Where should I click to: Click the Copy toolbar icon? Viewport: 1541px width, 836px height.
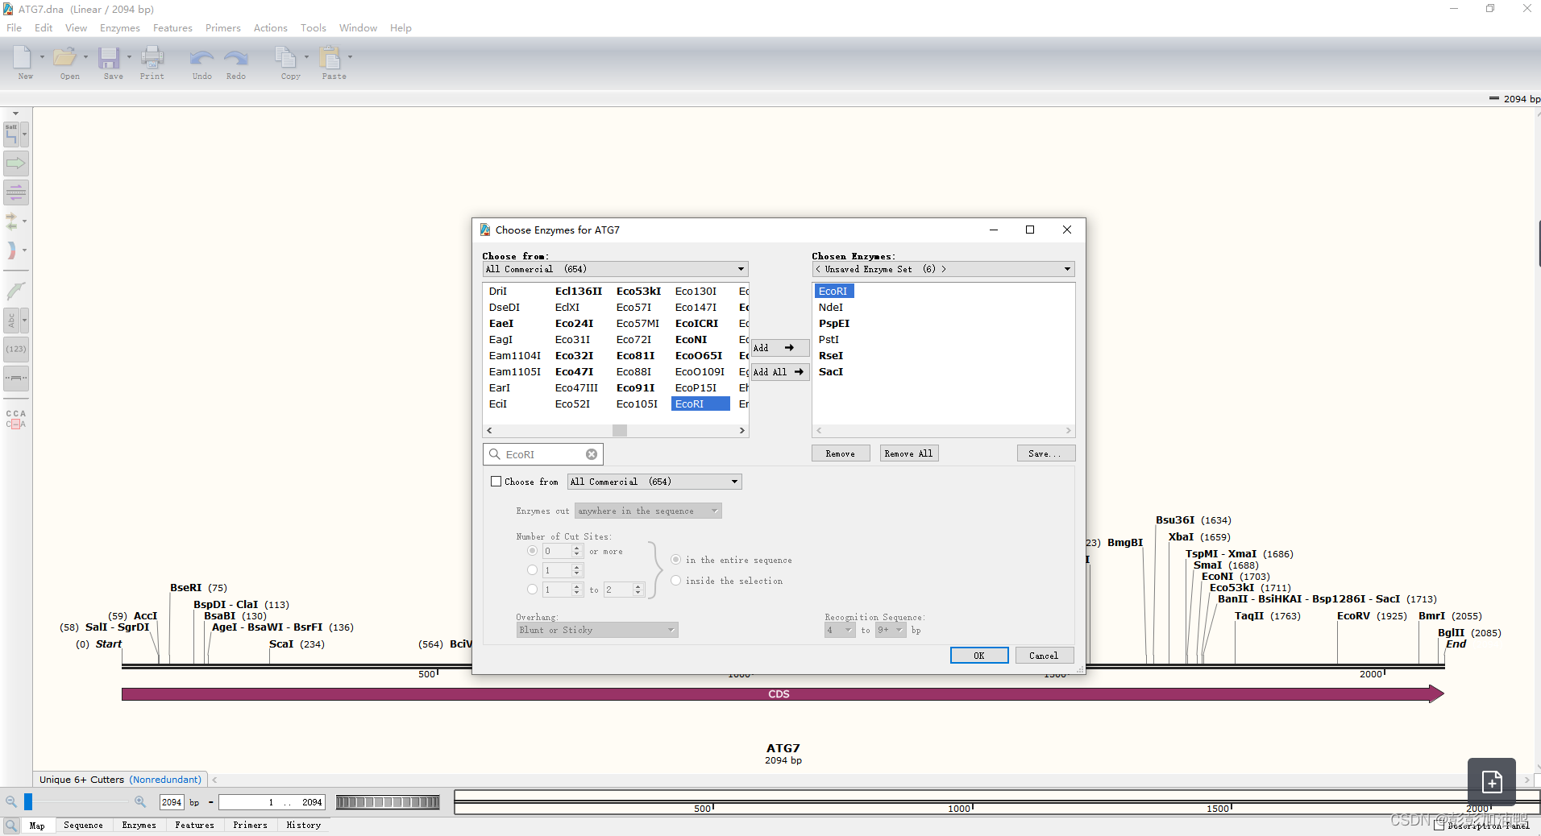[285, 57]
